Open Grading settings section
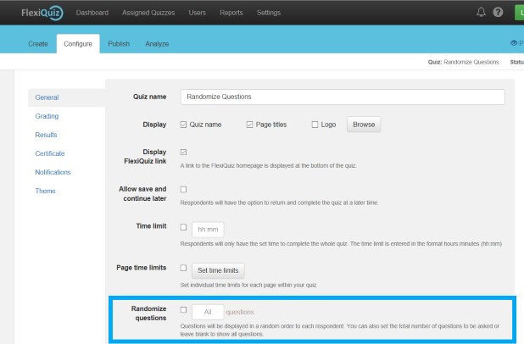This screenshot has width=524, height=344. [47, 116]
